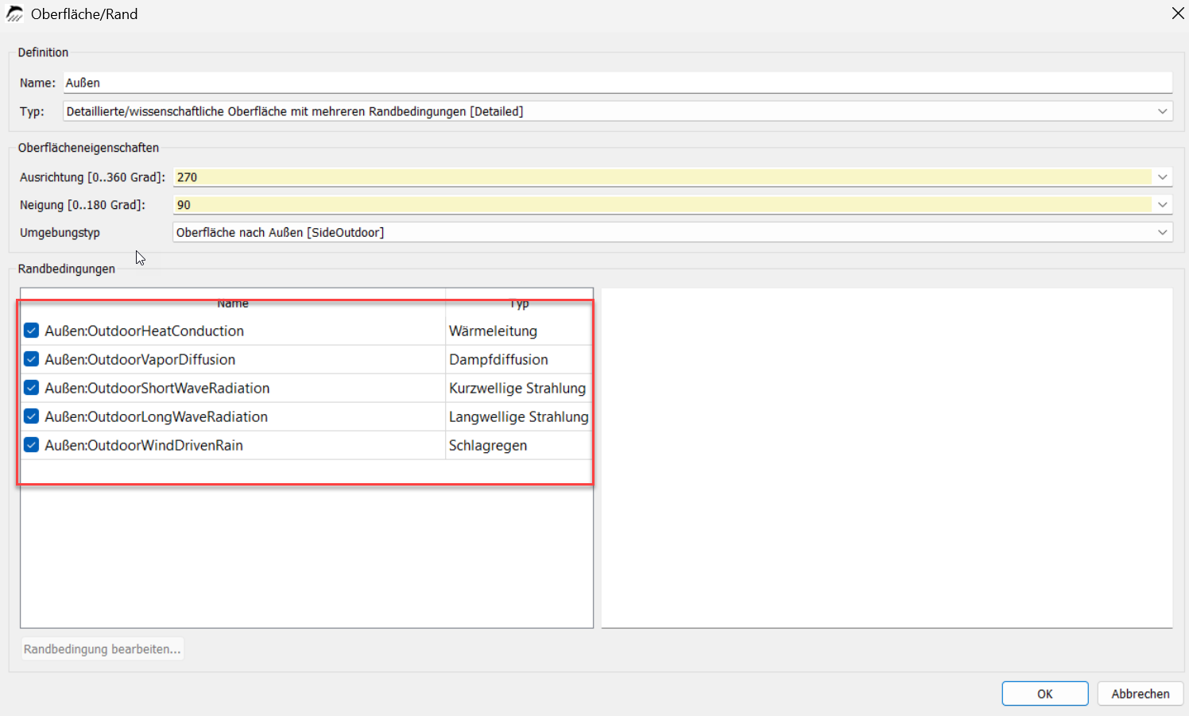Click Randbedingung bearbeiten button
This screenshot has width=1189, height=716.
click(x=103, y=649)
